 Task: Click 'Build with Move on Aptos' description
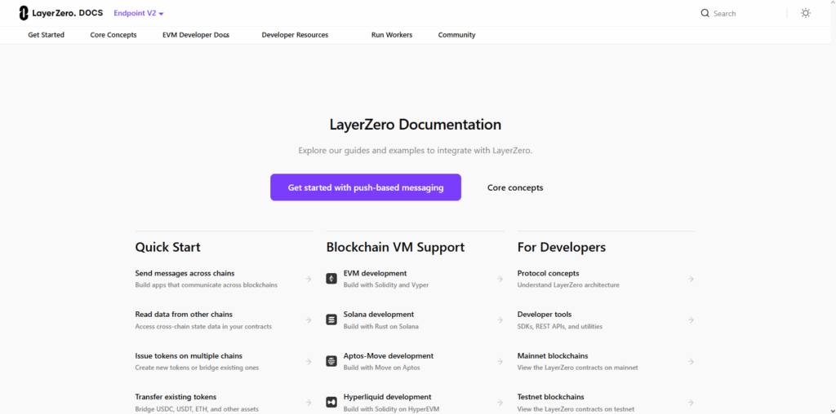coord(382,368)
